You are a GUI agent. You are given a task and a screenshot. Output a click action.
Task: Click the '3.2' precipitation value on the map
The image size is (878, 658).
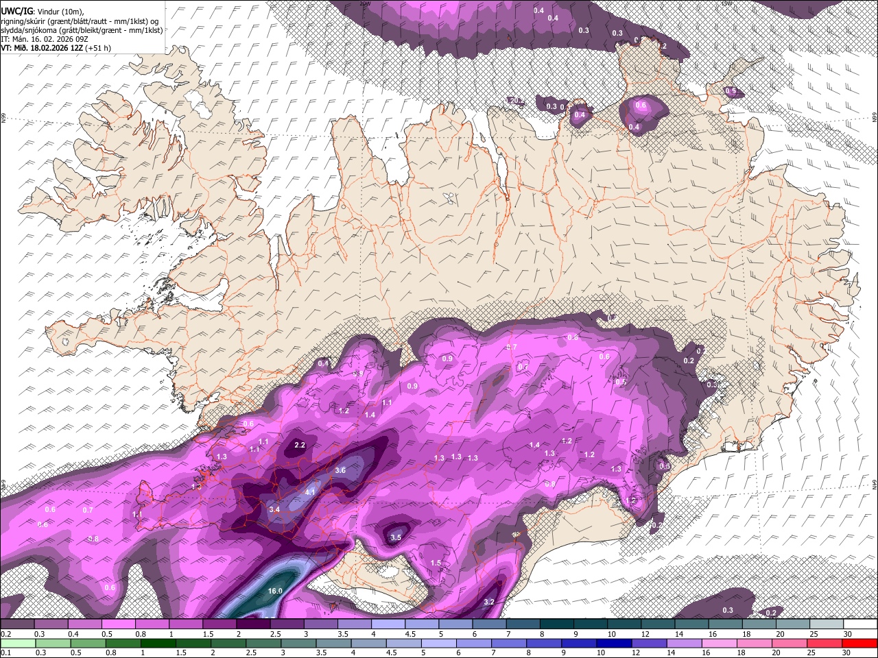tap(489, 602)
